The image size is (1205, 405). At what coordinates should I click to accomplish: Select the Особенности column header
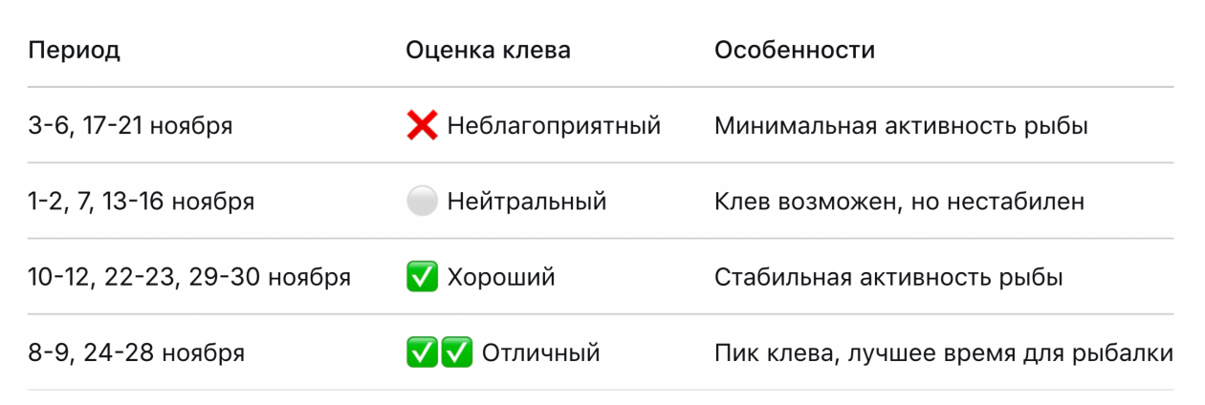tap(795, 51)
